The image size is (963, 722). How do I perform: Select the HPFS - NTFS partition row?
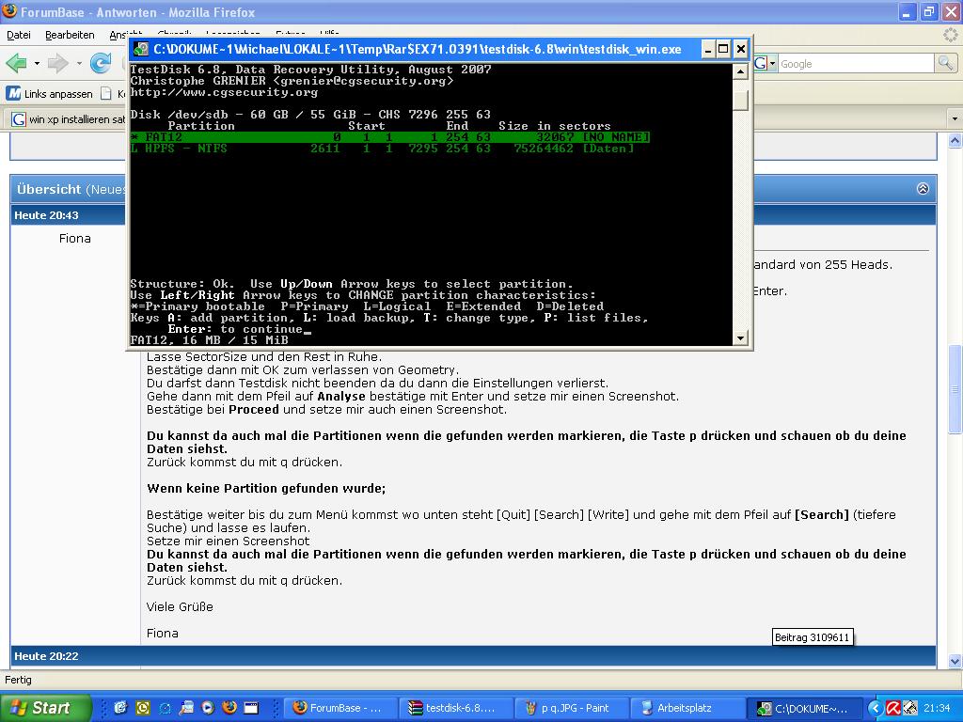[x=382, y=149]
